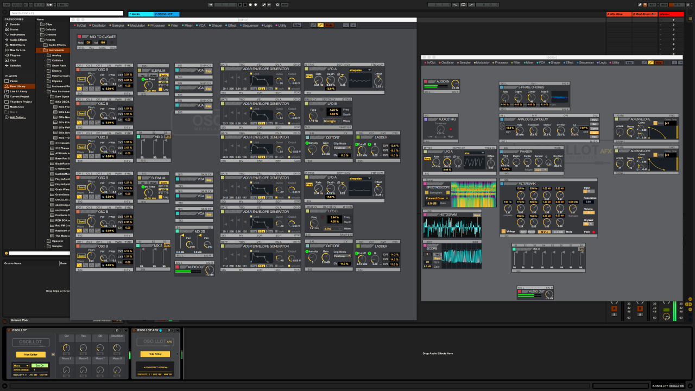Click the browser search field

pos(66,13)
